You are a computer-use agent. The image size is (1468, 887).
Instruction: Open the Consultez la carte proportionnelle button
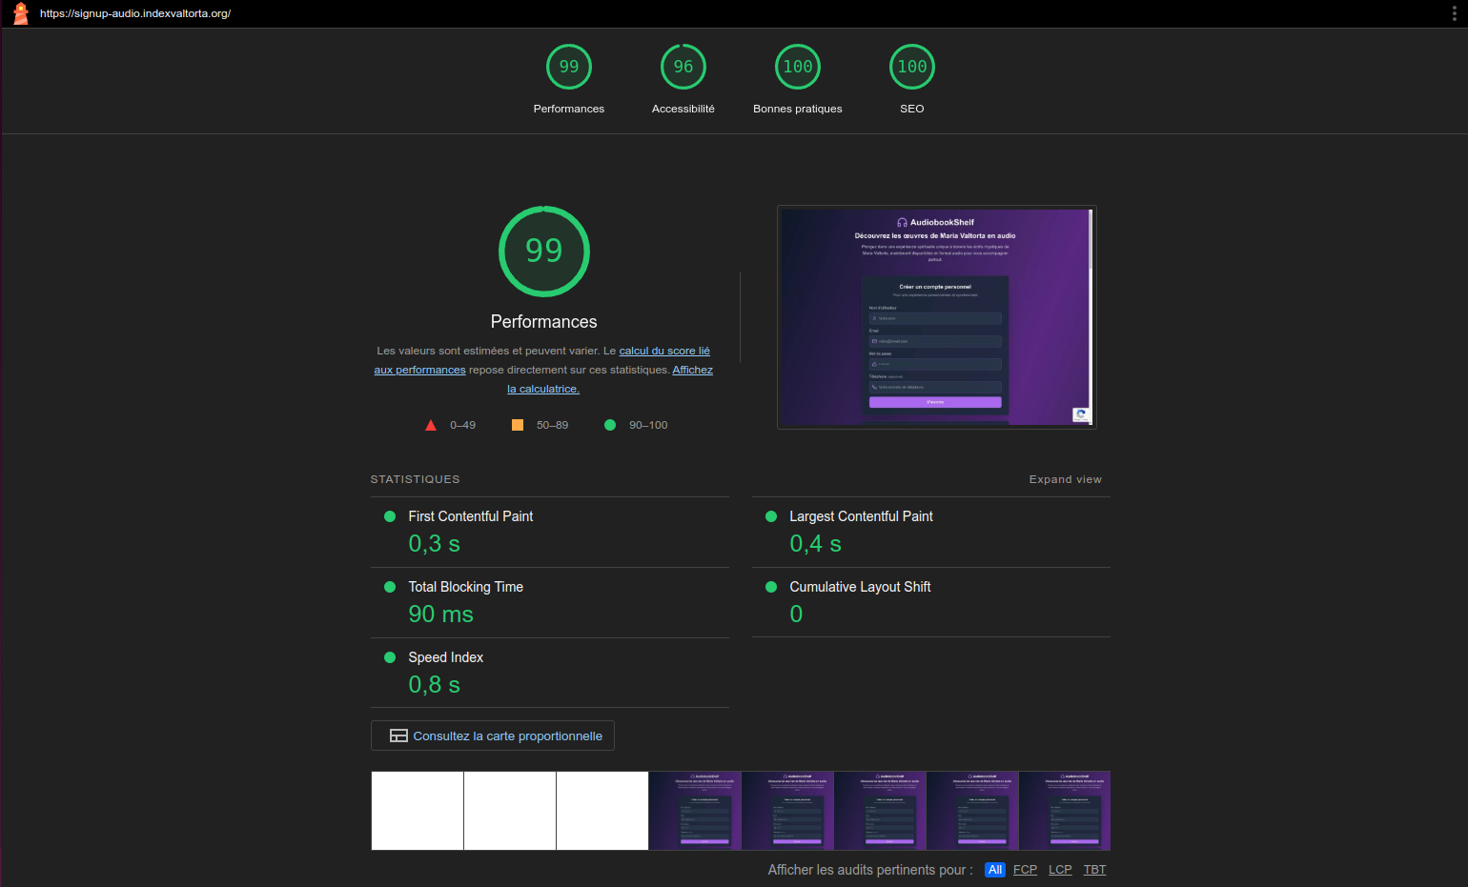coord(507,736)
